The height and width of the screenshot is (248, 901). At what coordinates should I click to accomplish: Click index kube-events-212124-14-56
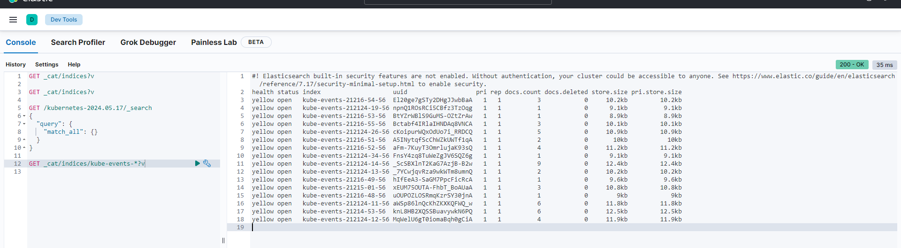click(346, 163)
